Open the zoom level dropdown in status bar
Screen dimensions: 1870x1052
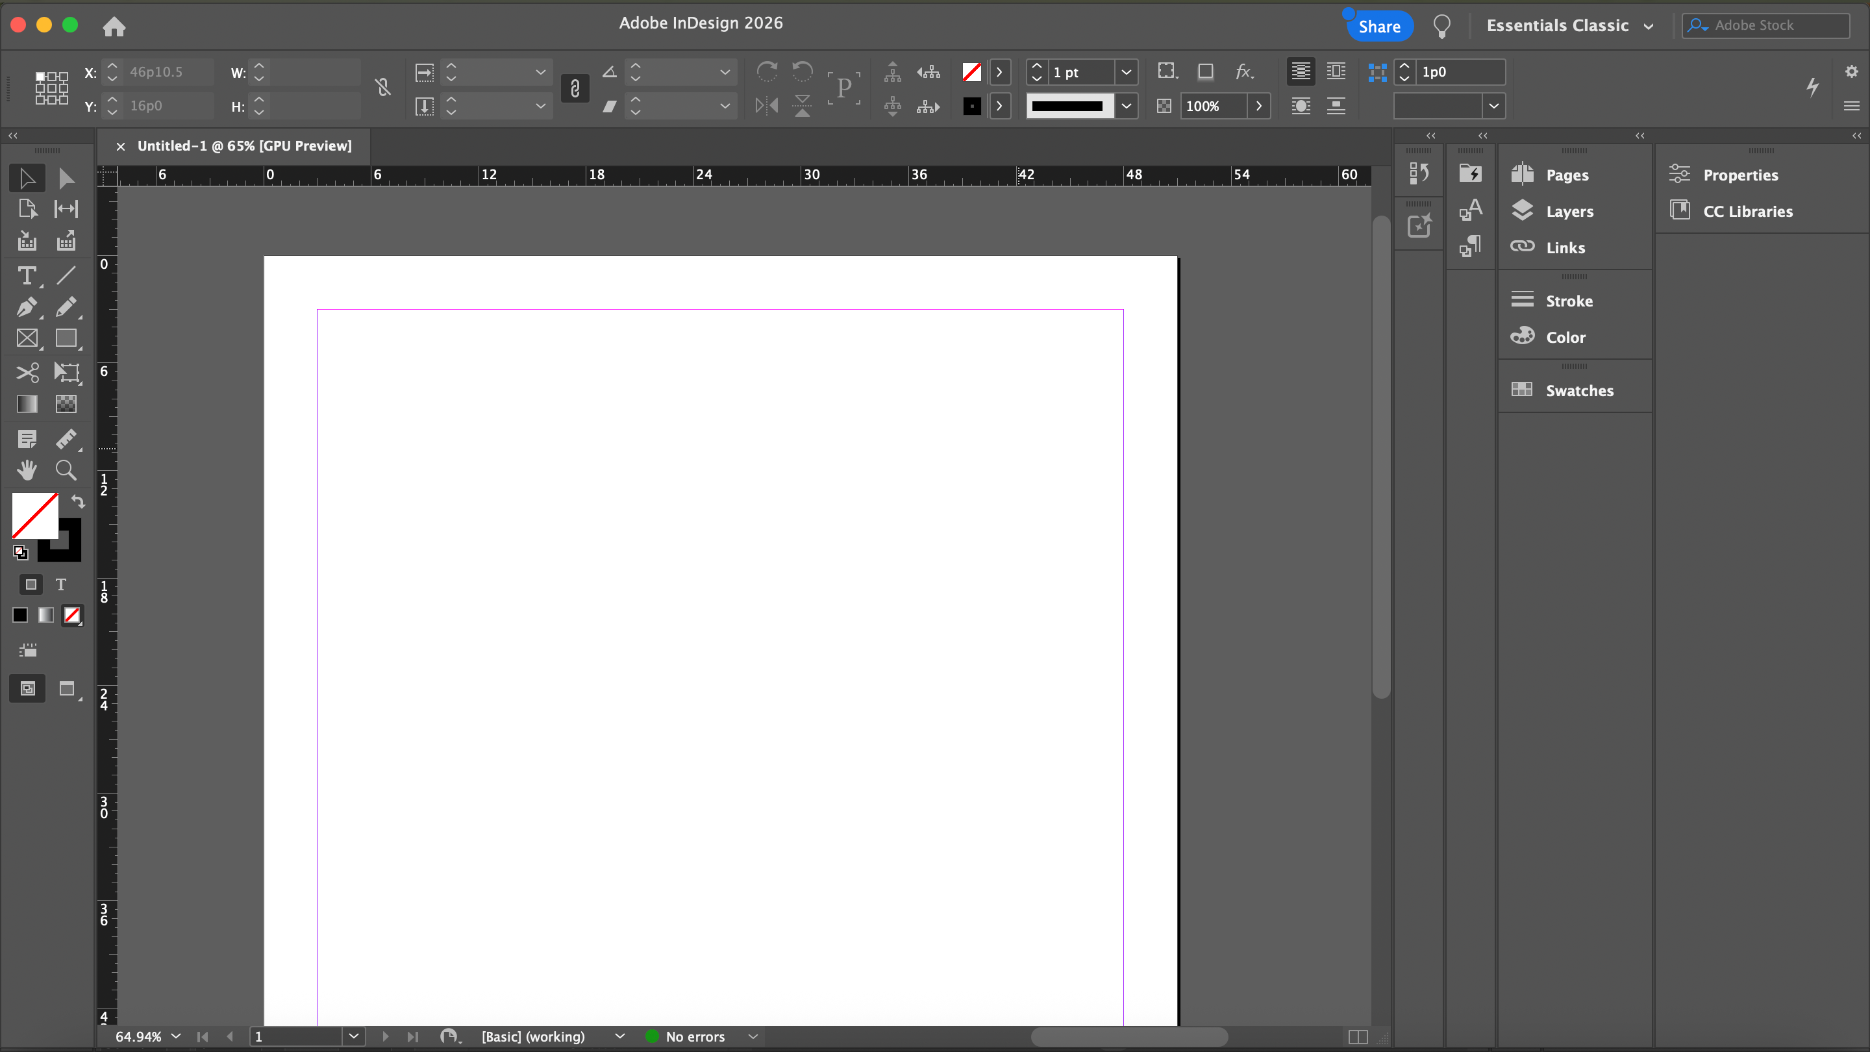[177, 1036]
